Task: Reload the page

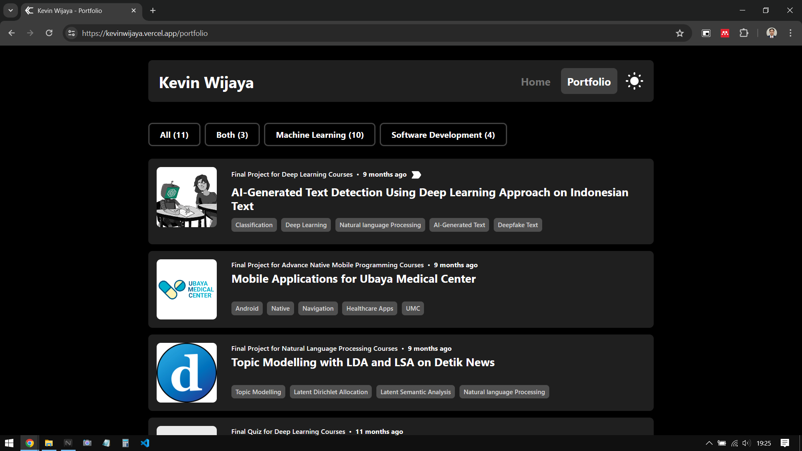Action: [x=49, y=33]
